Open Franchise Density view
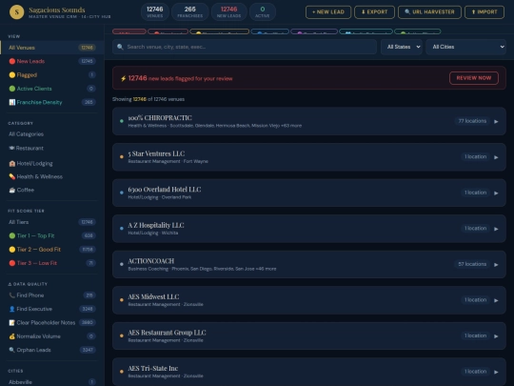 52,102
